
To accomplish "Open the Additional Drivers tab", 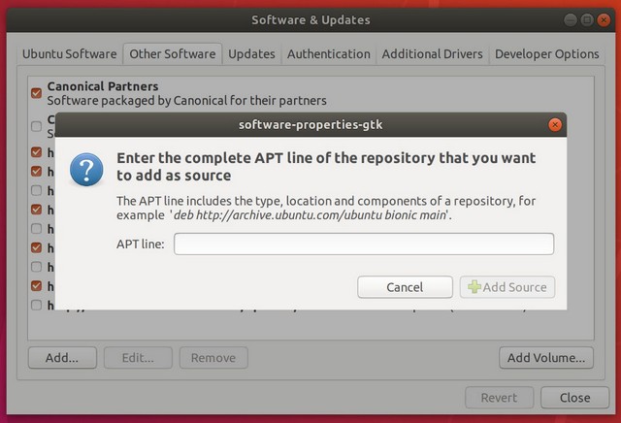I will (x=432, y=54).
